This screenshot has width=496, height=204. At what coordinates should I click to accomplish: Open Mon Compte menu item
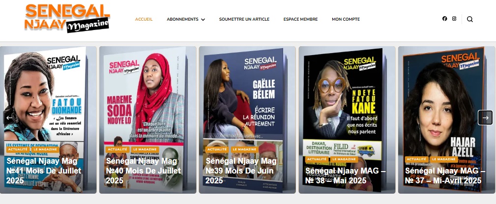click(346, 19)
